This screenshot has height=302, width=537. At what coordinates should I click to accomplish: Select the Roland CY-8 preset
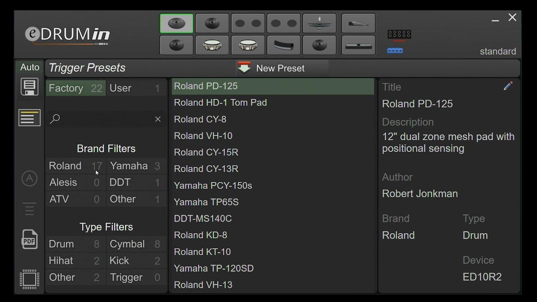point(273,119)
